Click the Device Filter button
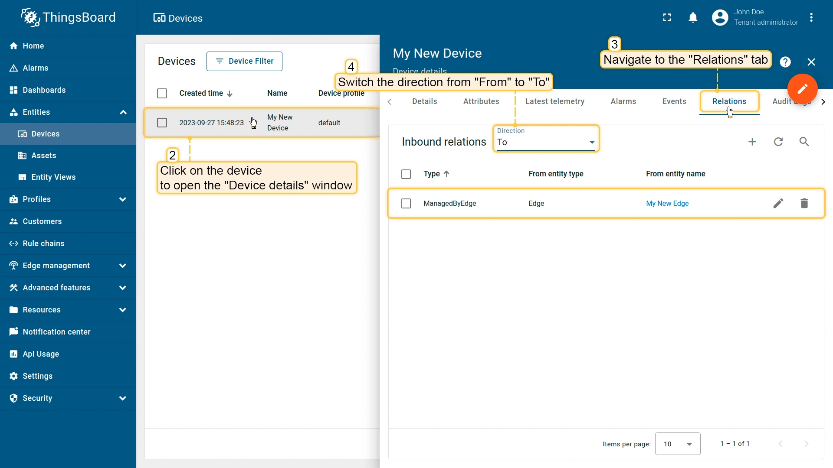The width and height of the screenshot is (833, 468). pyautogui.click(x=244, y=61)
